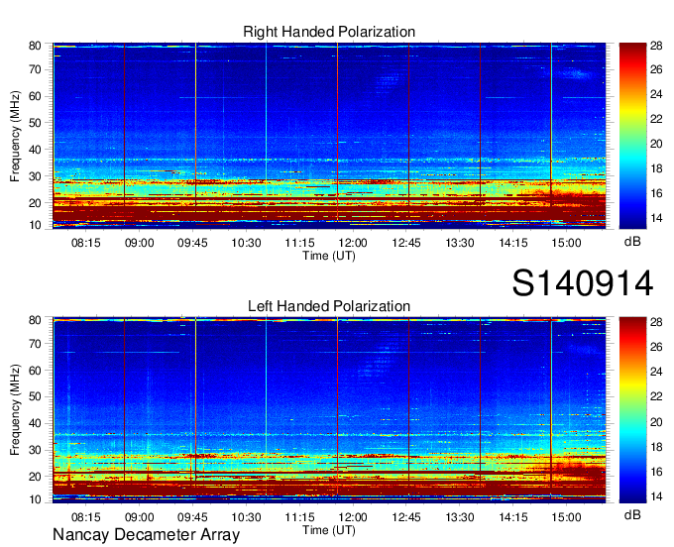Click the 13:30 time tick of the Right Handed plot

[x=460, y=243]
